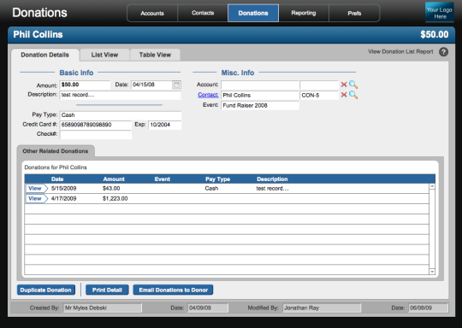
Task: Follow the Contact hyperlink label
Action: (x=208, y=95)
